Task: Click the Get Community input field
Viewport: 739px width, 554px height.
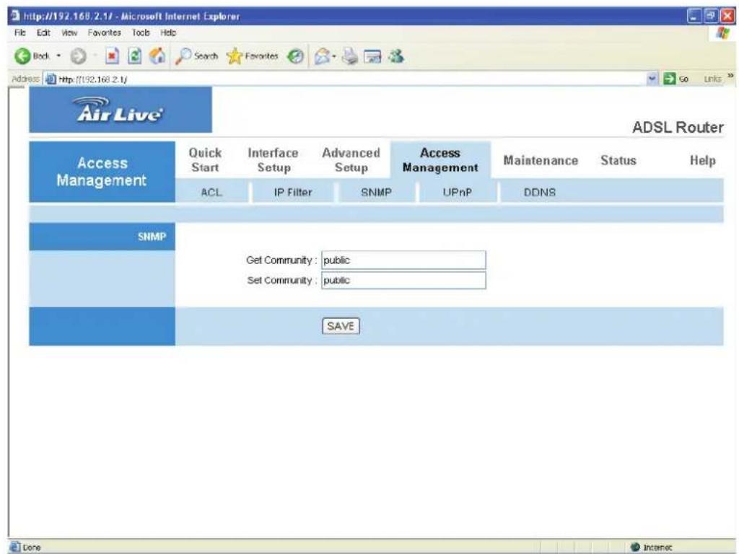Action: (403, 260)
